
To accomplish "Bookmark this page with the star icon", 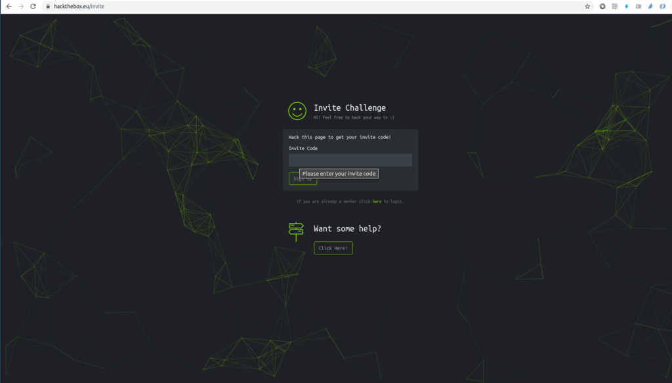I will point(587,7).
